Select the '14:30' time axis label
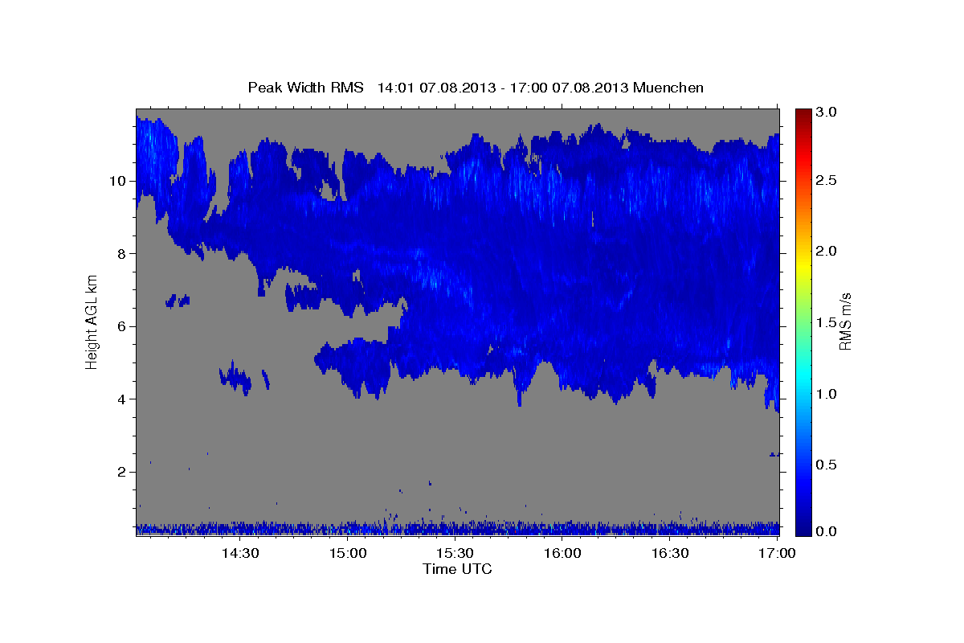Viewport: 964px width, 643px height. click(239, 553)
